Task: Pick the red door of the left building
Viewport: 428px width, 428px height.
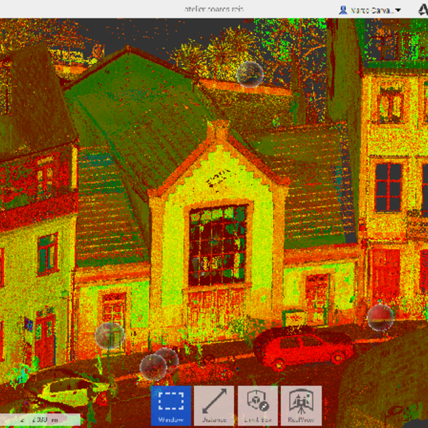Action: click(45, 340)
